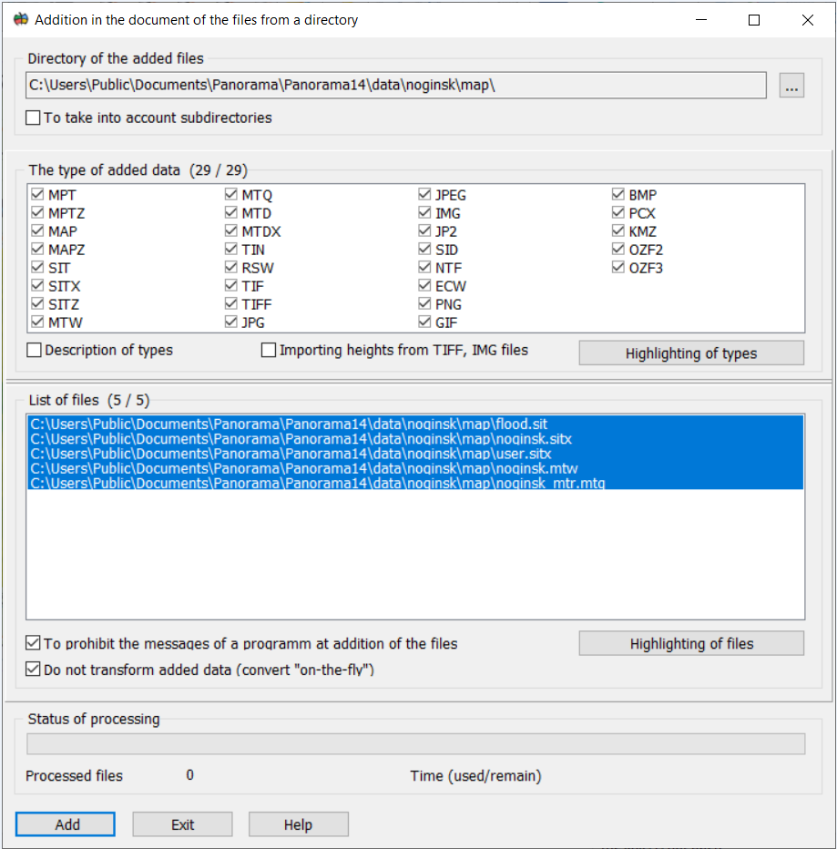Uncheck the JPEG data type
Viewport: 837px width, 849px height.
click(x=424, y=195)
